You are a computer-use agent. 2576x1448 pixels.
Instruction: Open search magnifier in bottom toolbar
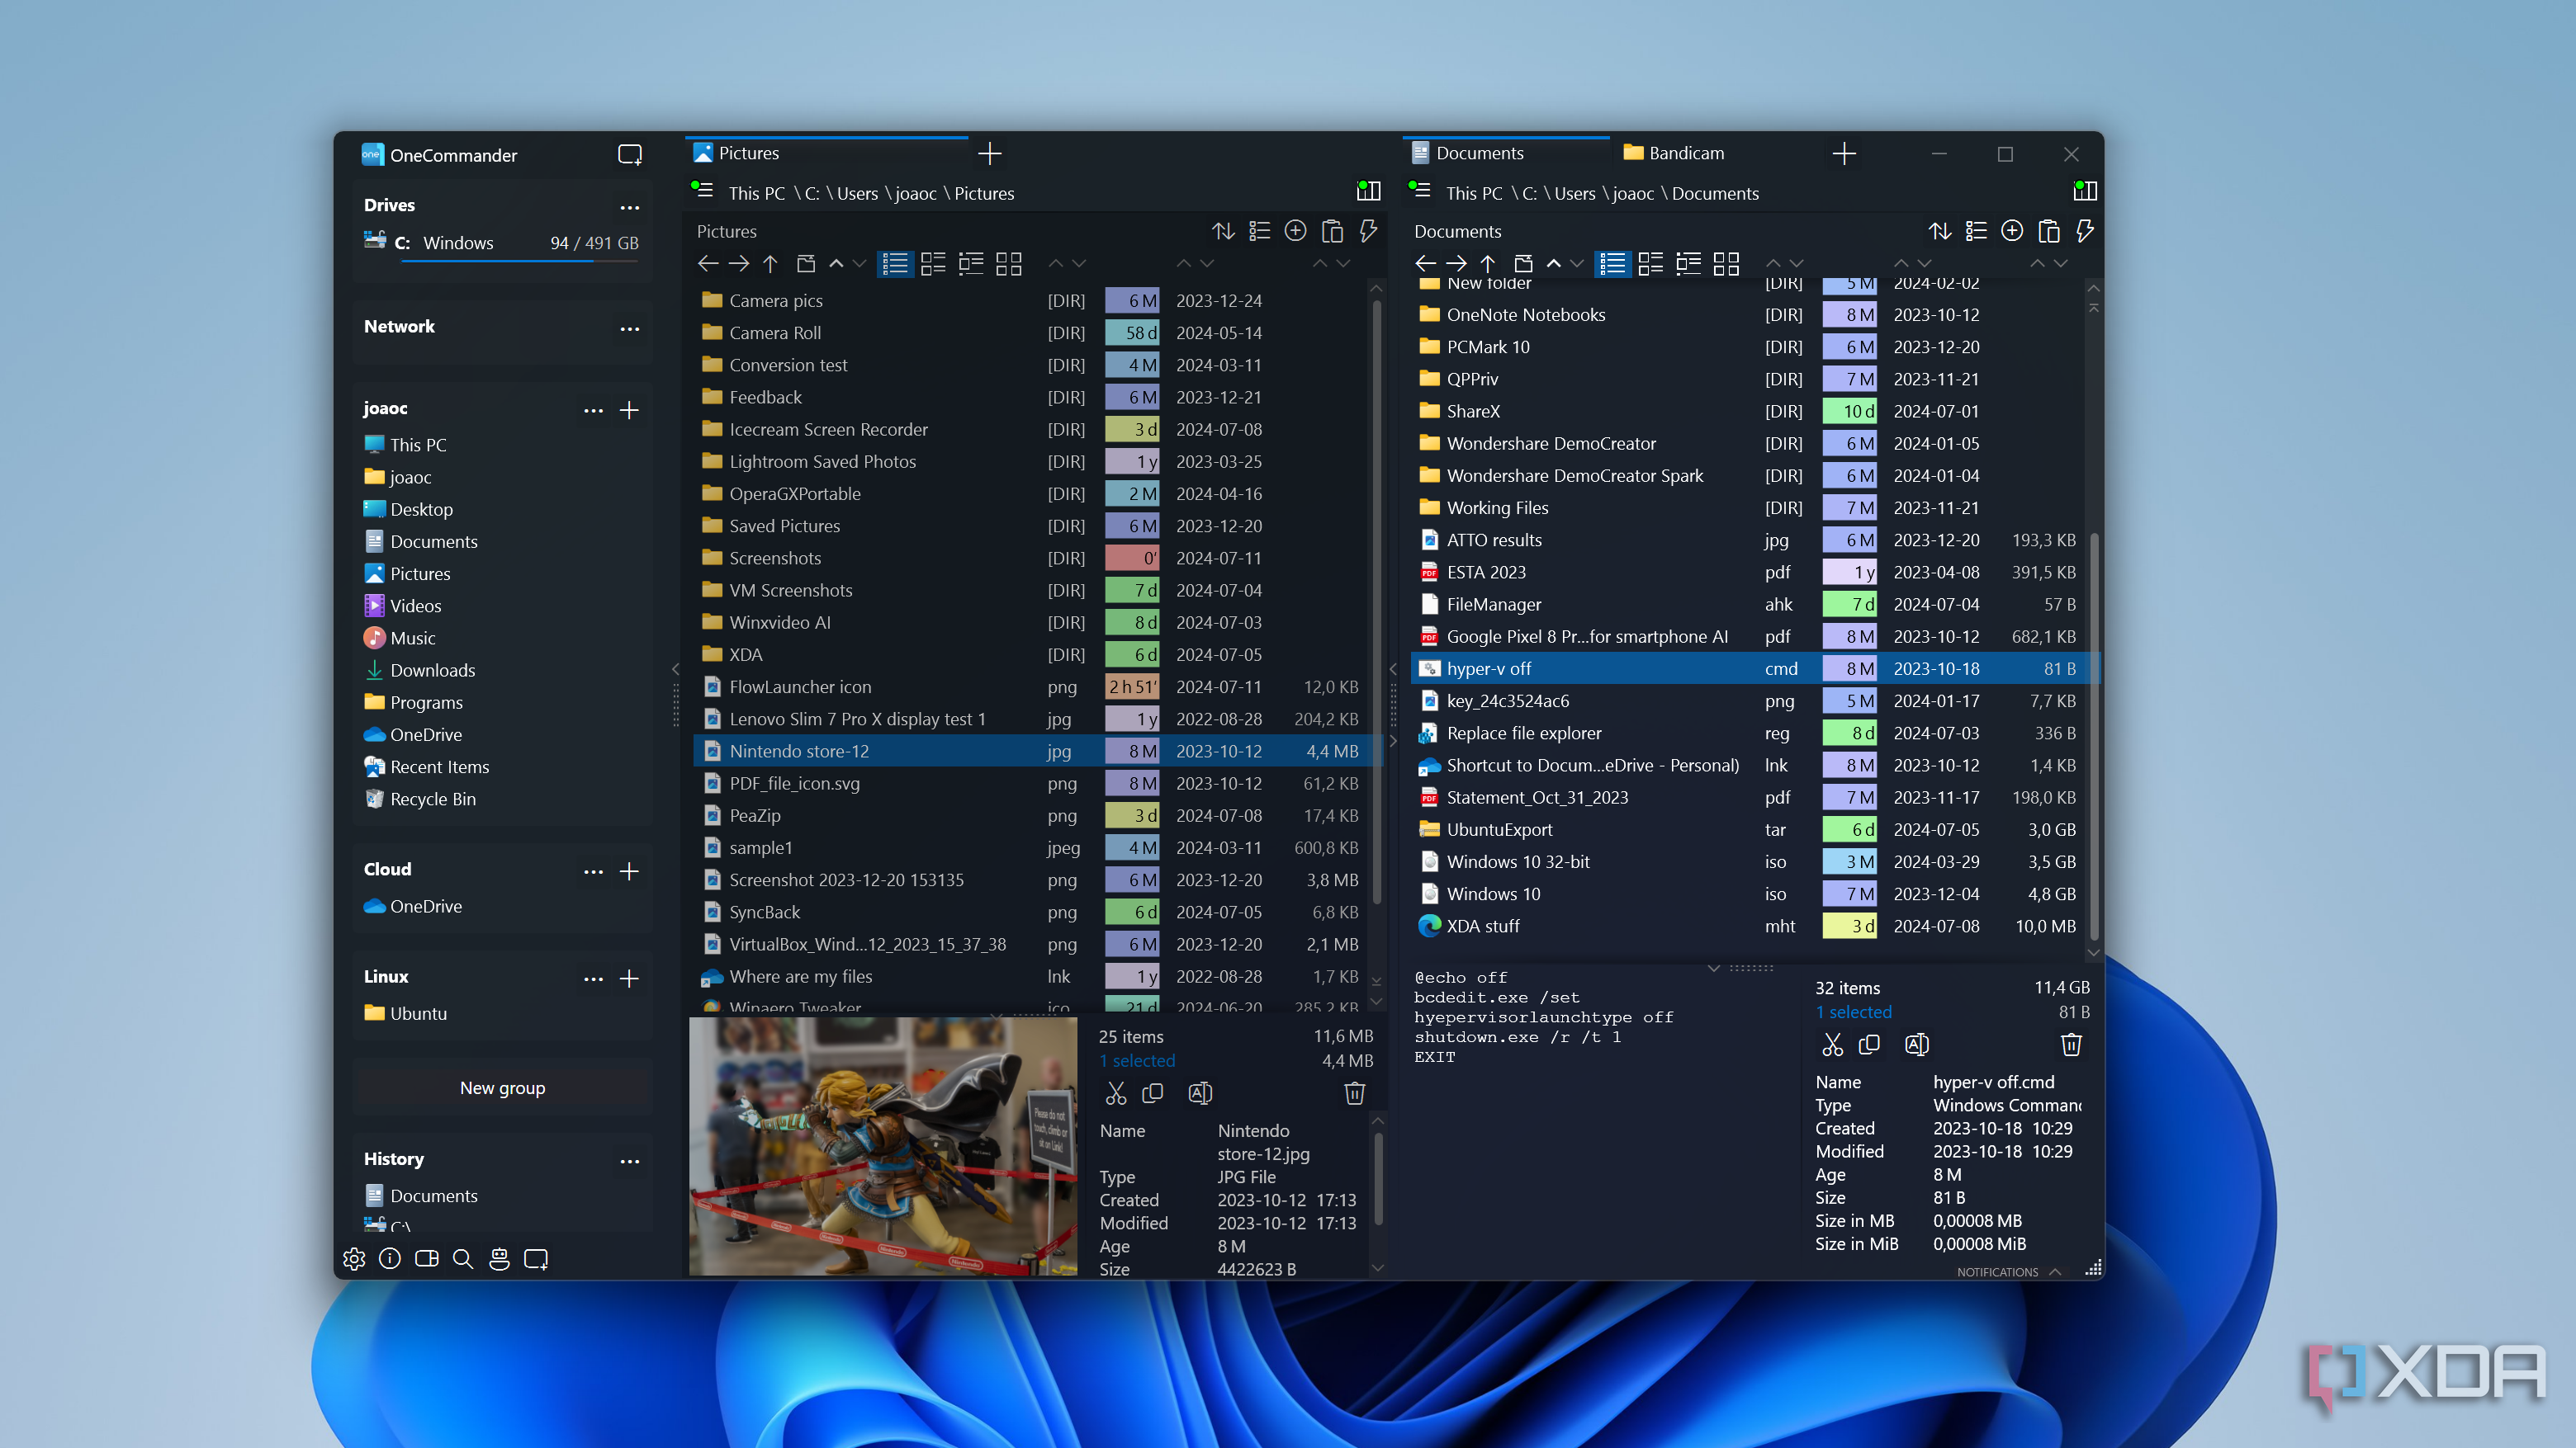point(463,1258)
